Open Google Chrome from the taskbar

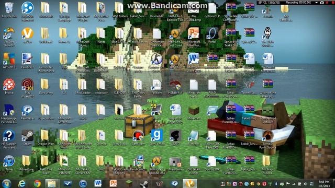[x=37, y=183]
